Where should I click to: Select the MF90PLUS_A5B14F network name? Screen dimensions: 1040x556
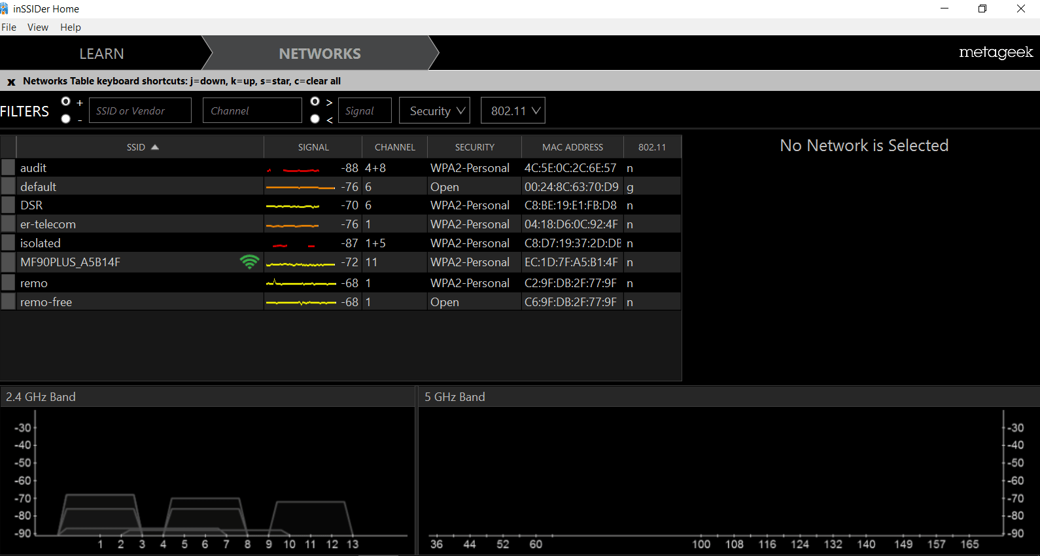pos(70,262)
